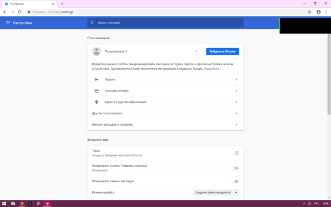Click the site info icon in address bar
Screen dimensions: 331x207
coord(29,12)
